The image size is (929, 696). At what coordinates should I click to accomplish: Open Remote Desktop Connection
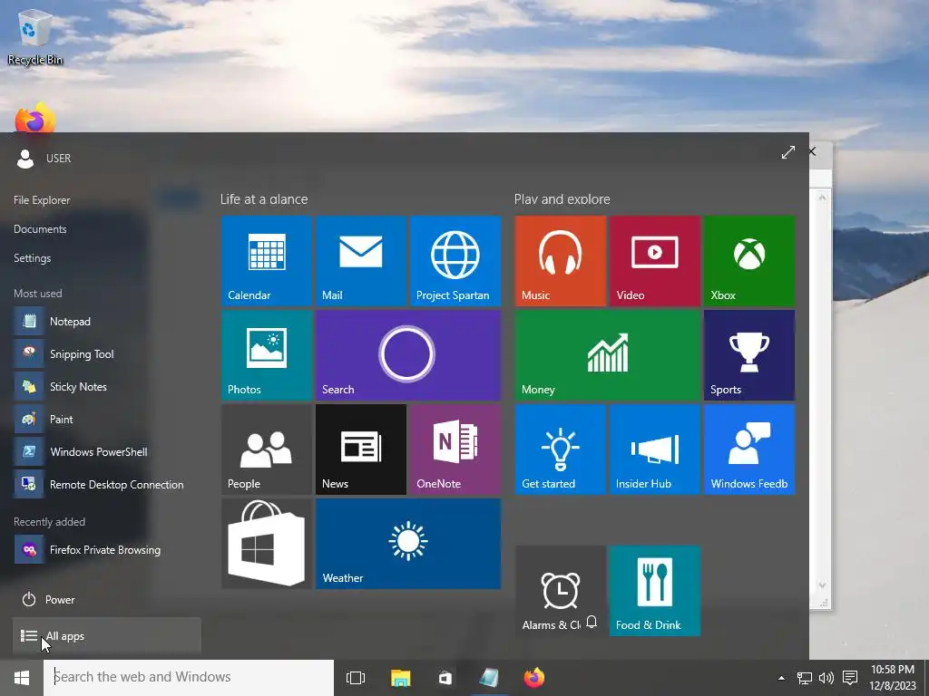point(107,484)
